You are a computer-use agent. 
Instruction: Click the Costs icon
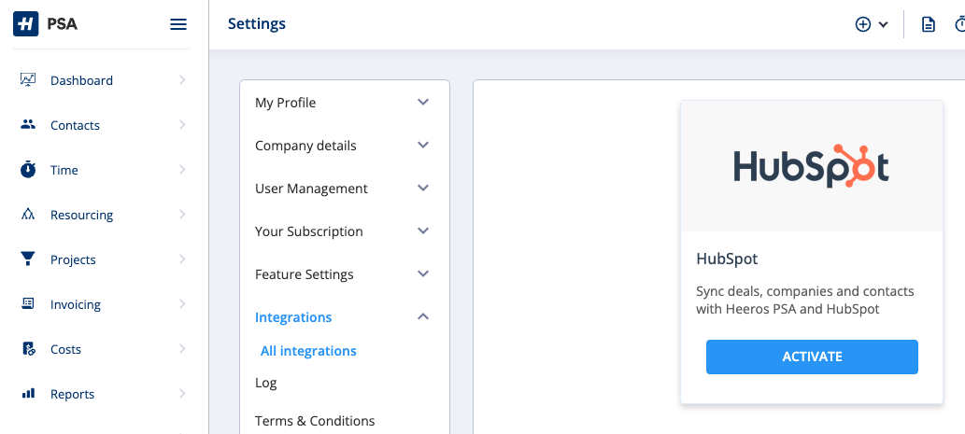[28, 349]
